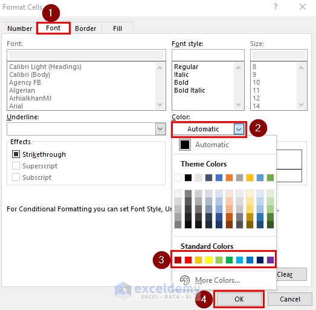Choose More Colors... option
316x310 pixels.
[x=218, y=280]
